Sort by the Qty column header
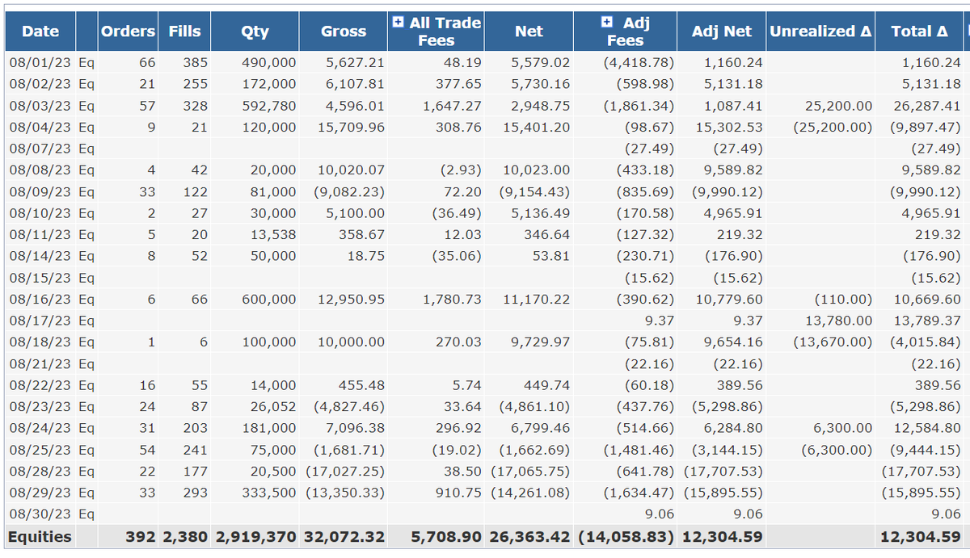This screenshot has height=558, width=970. click(x=255, y=31)
